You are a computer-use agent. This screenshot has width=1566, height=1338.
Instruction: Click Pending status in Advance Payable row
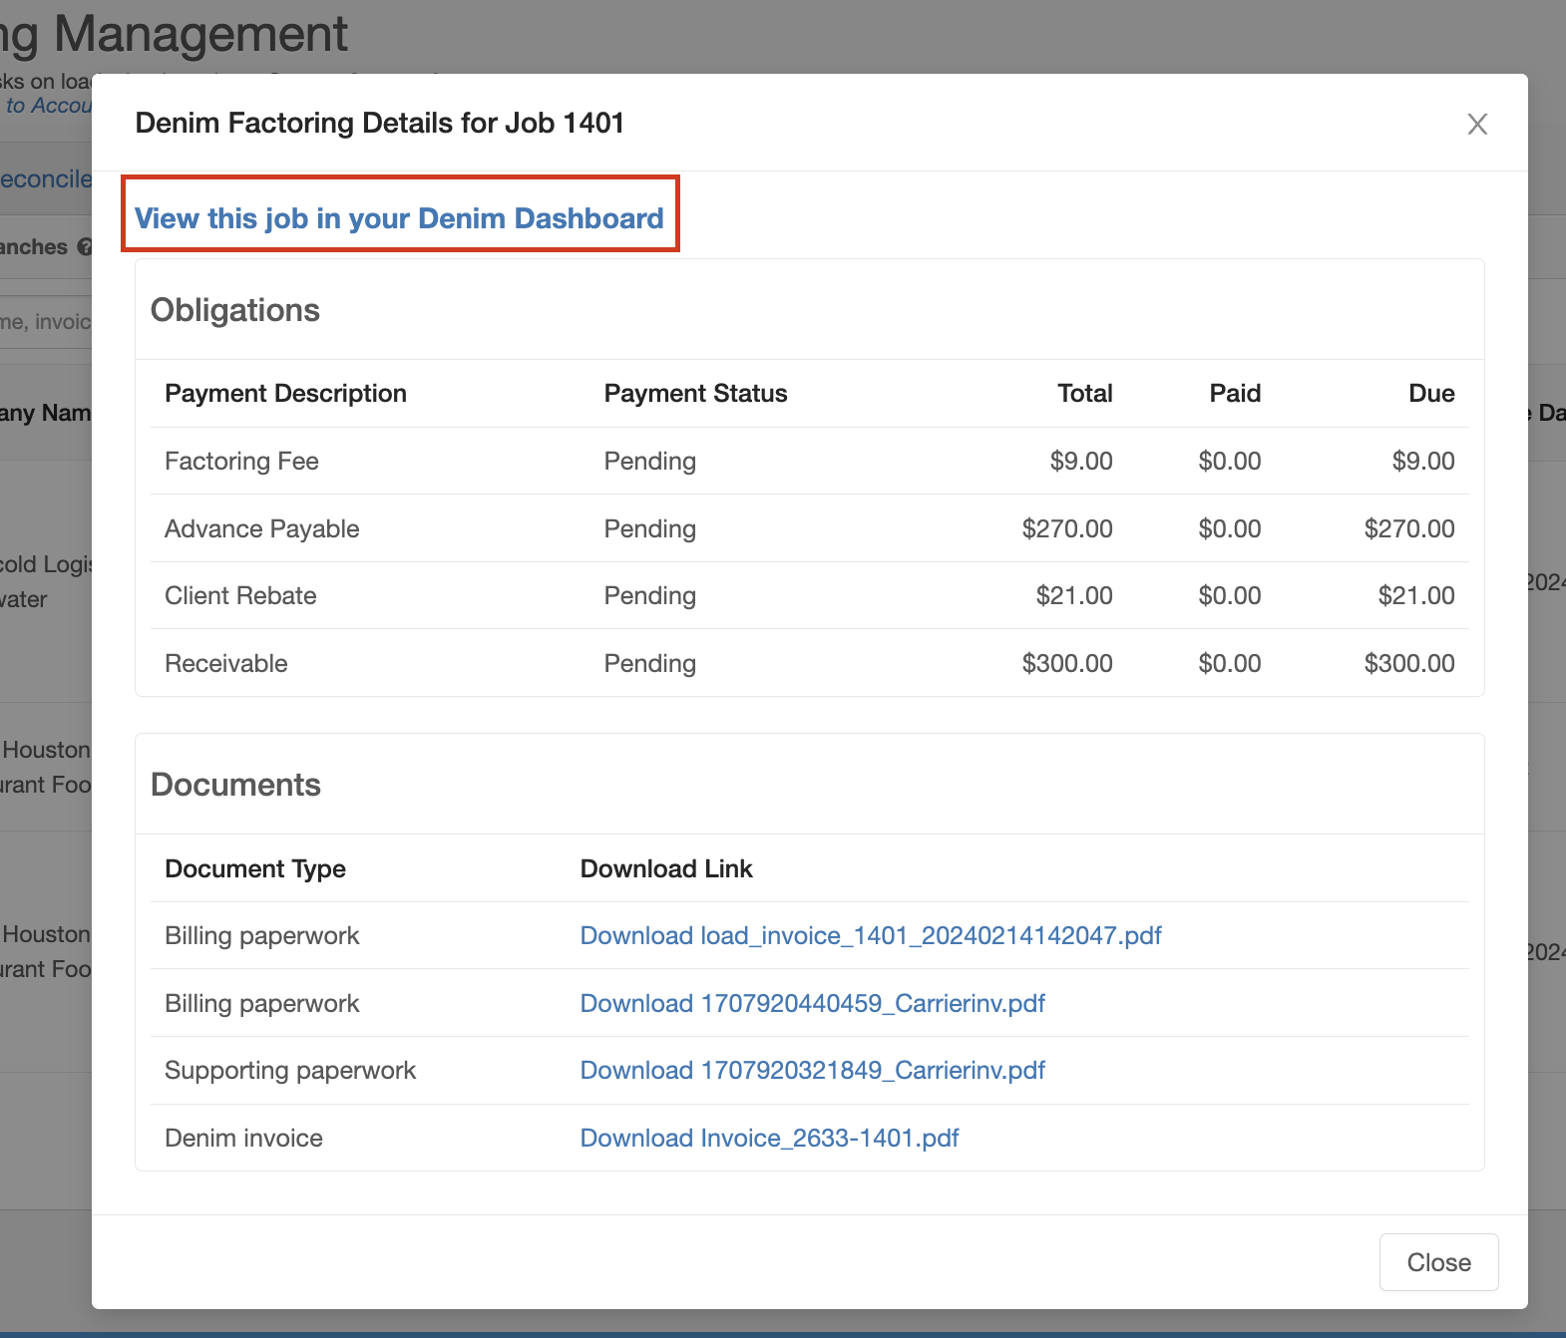point(650,528)
